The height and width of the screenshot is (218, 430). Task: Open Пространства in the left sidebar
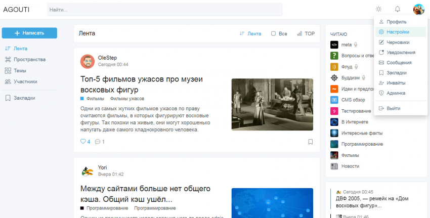(25, 60)
